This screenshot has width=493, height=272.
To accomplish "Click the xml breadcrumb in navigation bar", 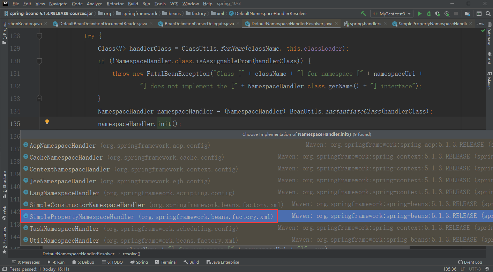I will pos(218,14).
